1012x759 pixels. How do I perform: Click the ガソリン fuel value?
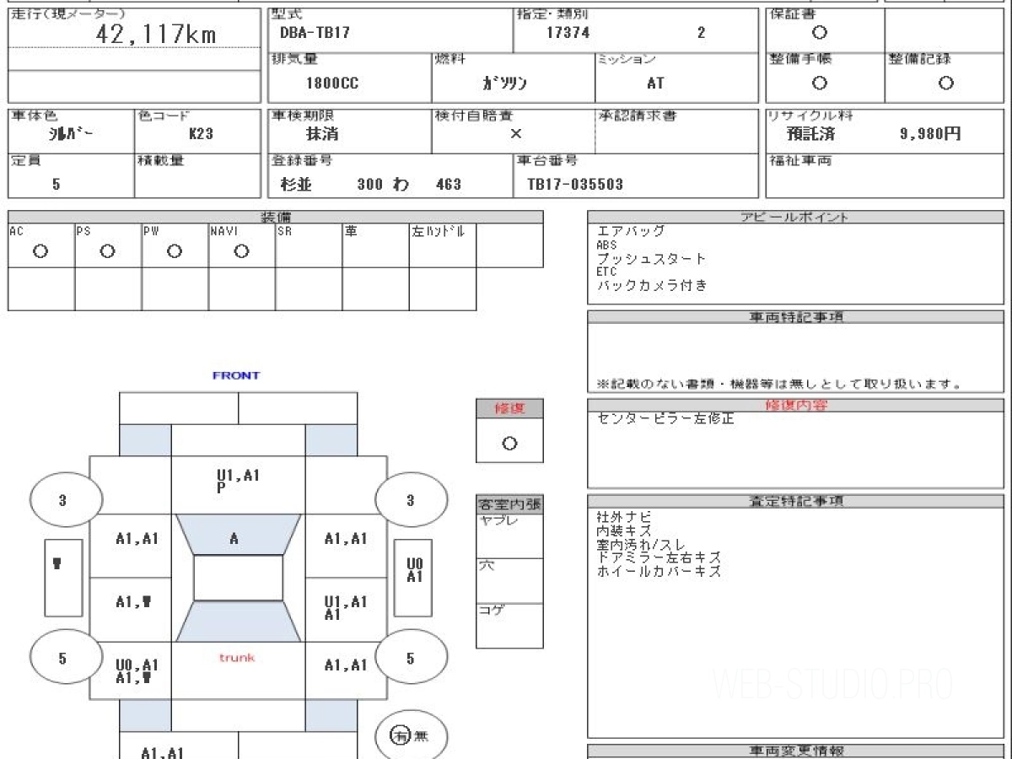[504, 83]
